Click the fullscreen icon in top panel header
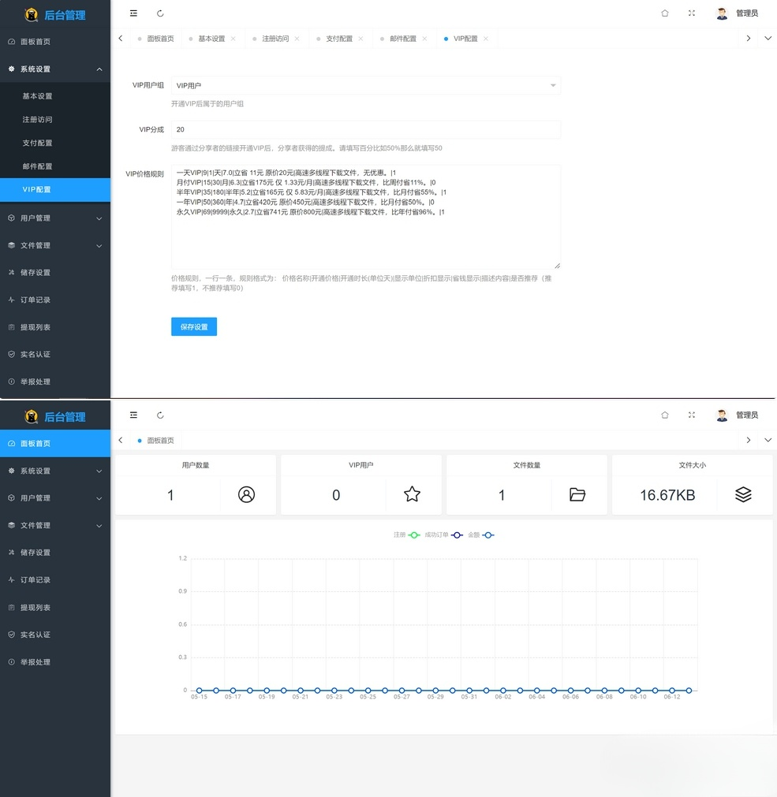Screen dimensions: 777x797 (x=692, y=13)
